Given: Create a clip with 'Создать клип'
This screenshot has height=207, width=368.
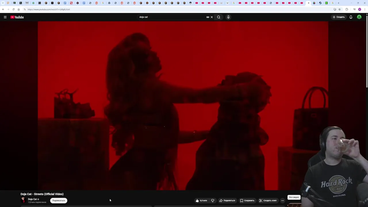Looking at the screenshot, I should 268,200.
